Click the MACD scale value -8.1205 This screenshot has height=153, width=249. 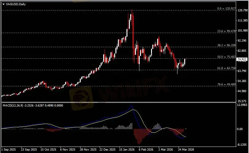coord(242,145)
